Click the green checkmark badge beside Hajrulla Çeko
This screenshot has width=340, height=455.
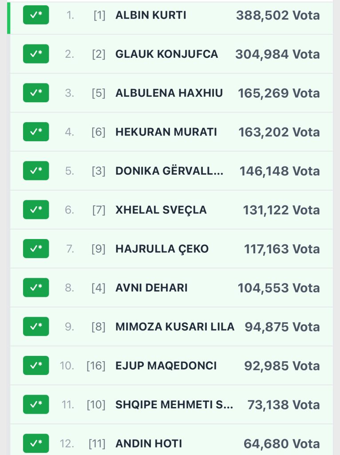coord(36,249)
